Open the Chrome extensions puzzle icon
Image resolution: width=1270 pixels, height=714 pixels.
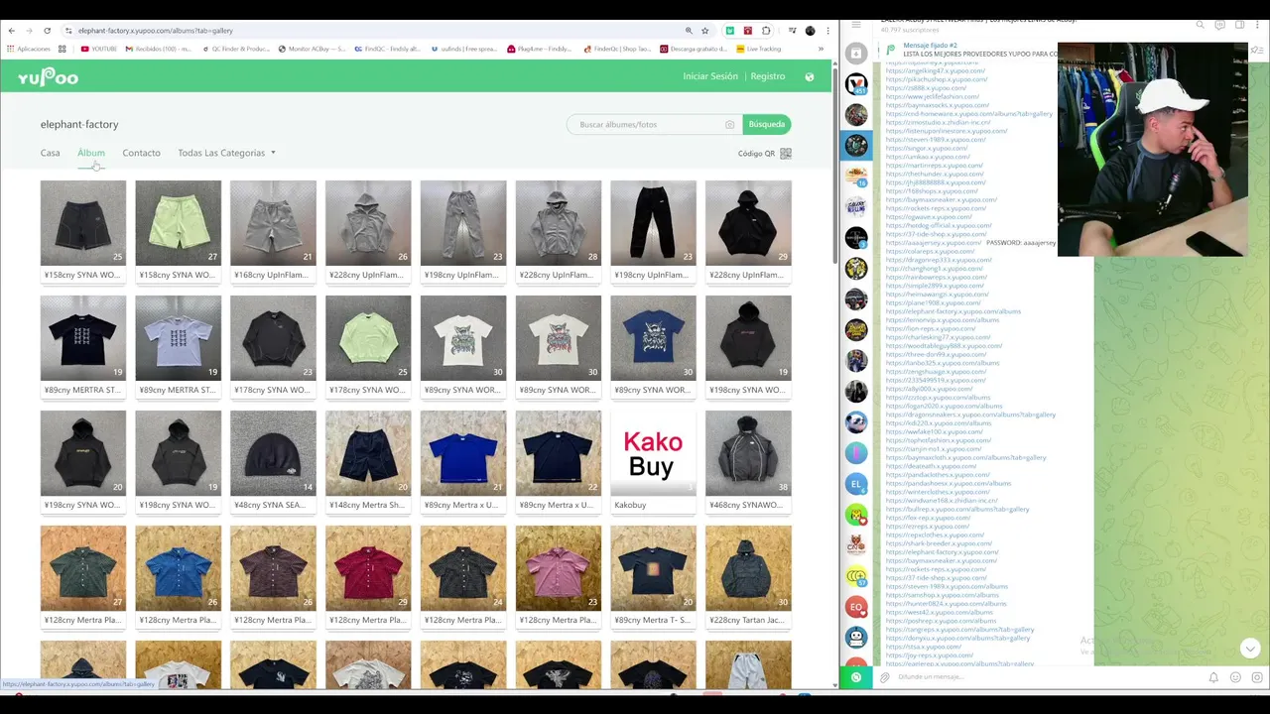pyautogui.click(x=766, y=31)
